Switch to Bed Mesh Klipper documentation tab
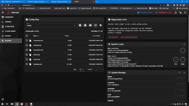Image resolution: width=189 pixels, height=106 pixels. (60, 2)
